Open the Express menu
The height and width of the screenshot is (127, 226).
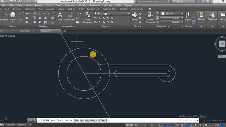128,5
